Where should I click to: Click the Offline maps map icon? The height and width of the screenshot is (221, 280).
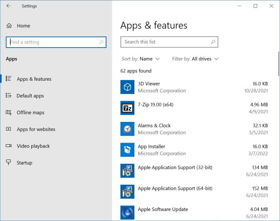[8, 112]
